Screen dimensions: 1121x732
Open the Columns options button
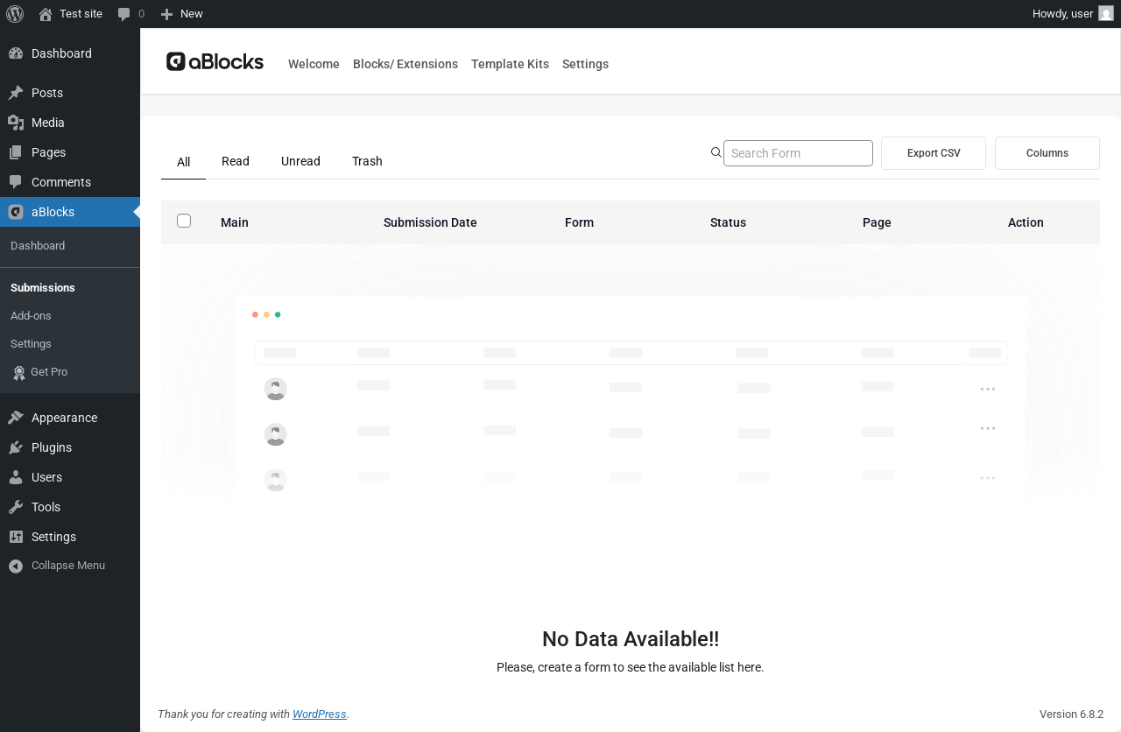click(x=1047, y=153)
